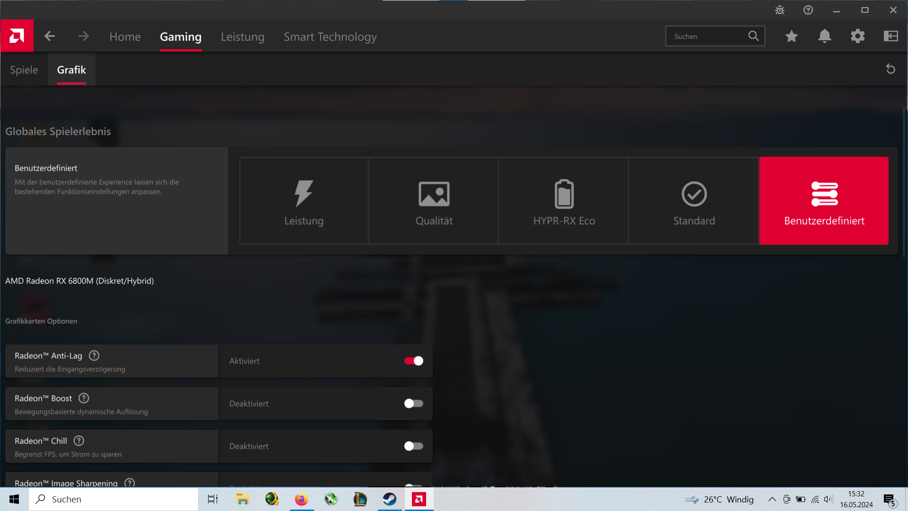This screenshot has width=908, height=511.
Task: Open settings gear icon
Action: [x=857, y=36]
